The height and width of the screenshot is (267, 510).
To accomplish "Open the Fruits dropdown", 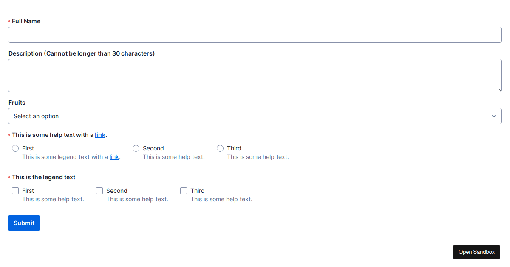I will 255,116.
